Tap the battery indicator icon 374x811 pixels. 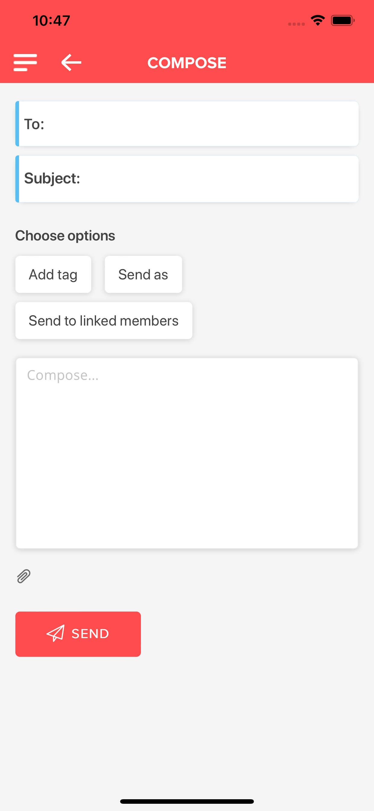coord(343,21)
